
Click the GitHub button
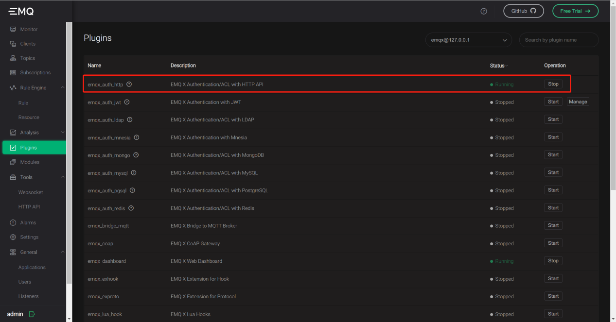coord(524,11)
